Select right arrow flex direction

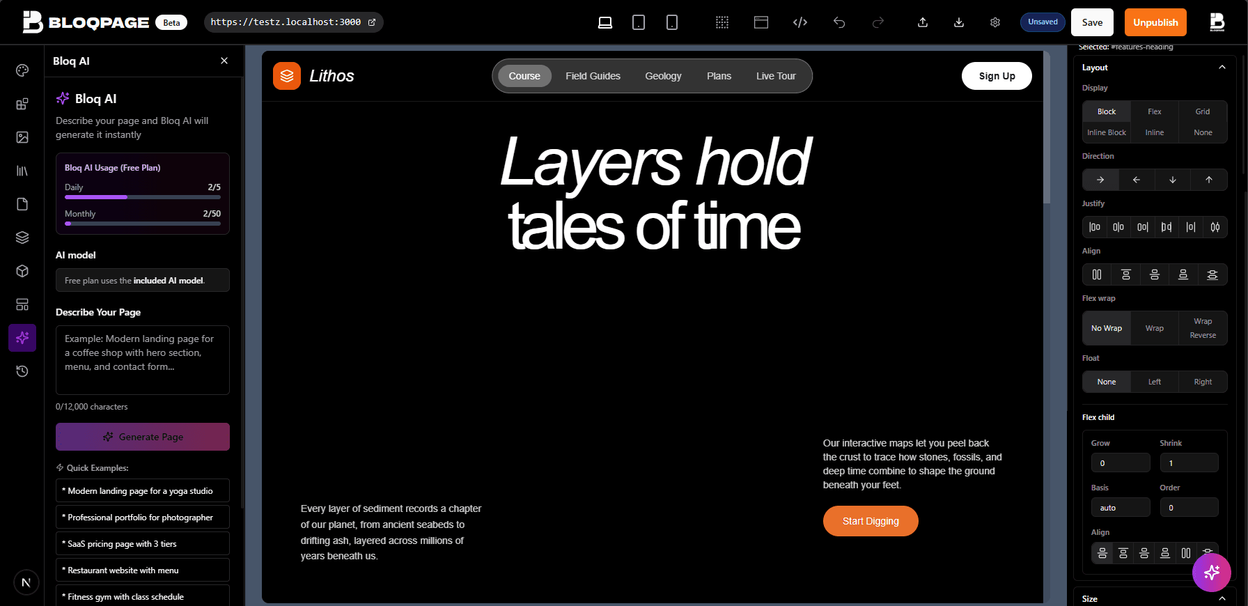(1100, 180)
